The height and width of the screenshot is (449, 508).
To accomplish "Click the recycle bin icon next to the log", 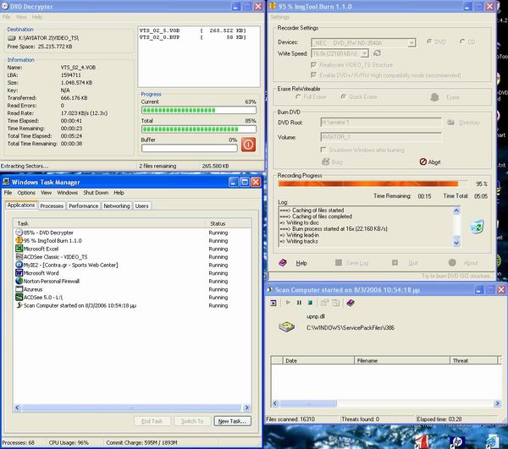I will click(478, 227).
